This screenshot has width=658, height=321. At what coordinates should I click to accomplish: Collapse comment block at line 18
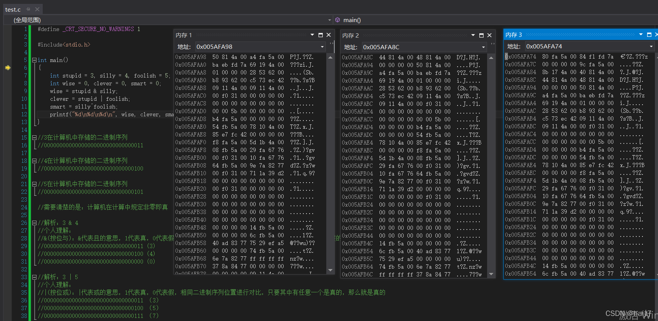coord(34,161)
